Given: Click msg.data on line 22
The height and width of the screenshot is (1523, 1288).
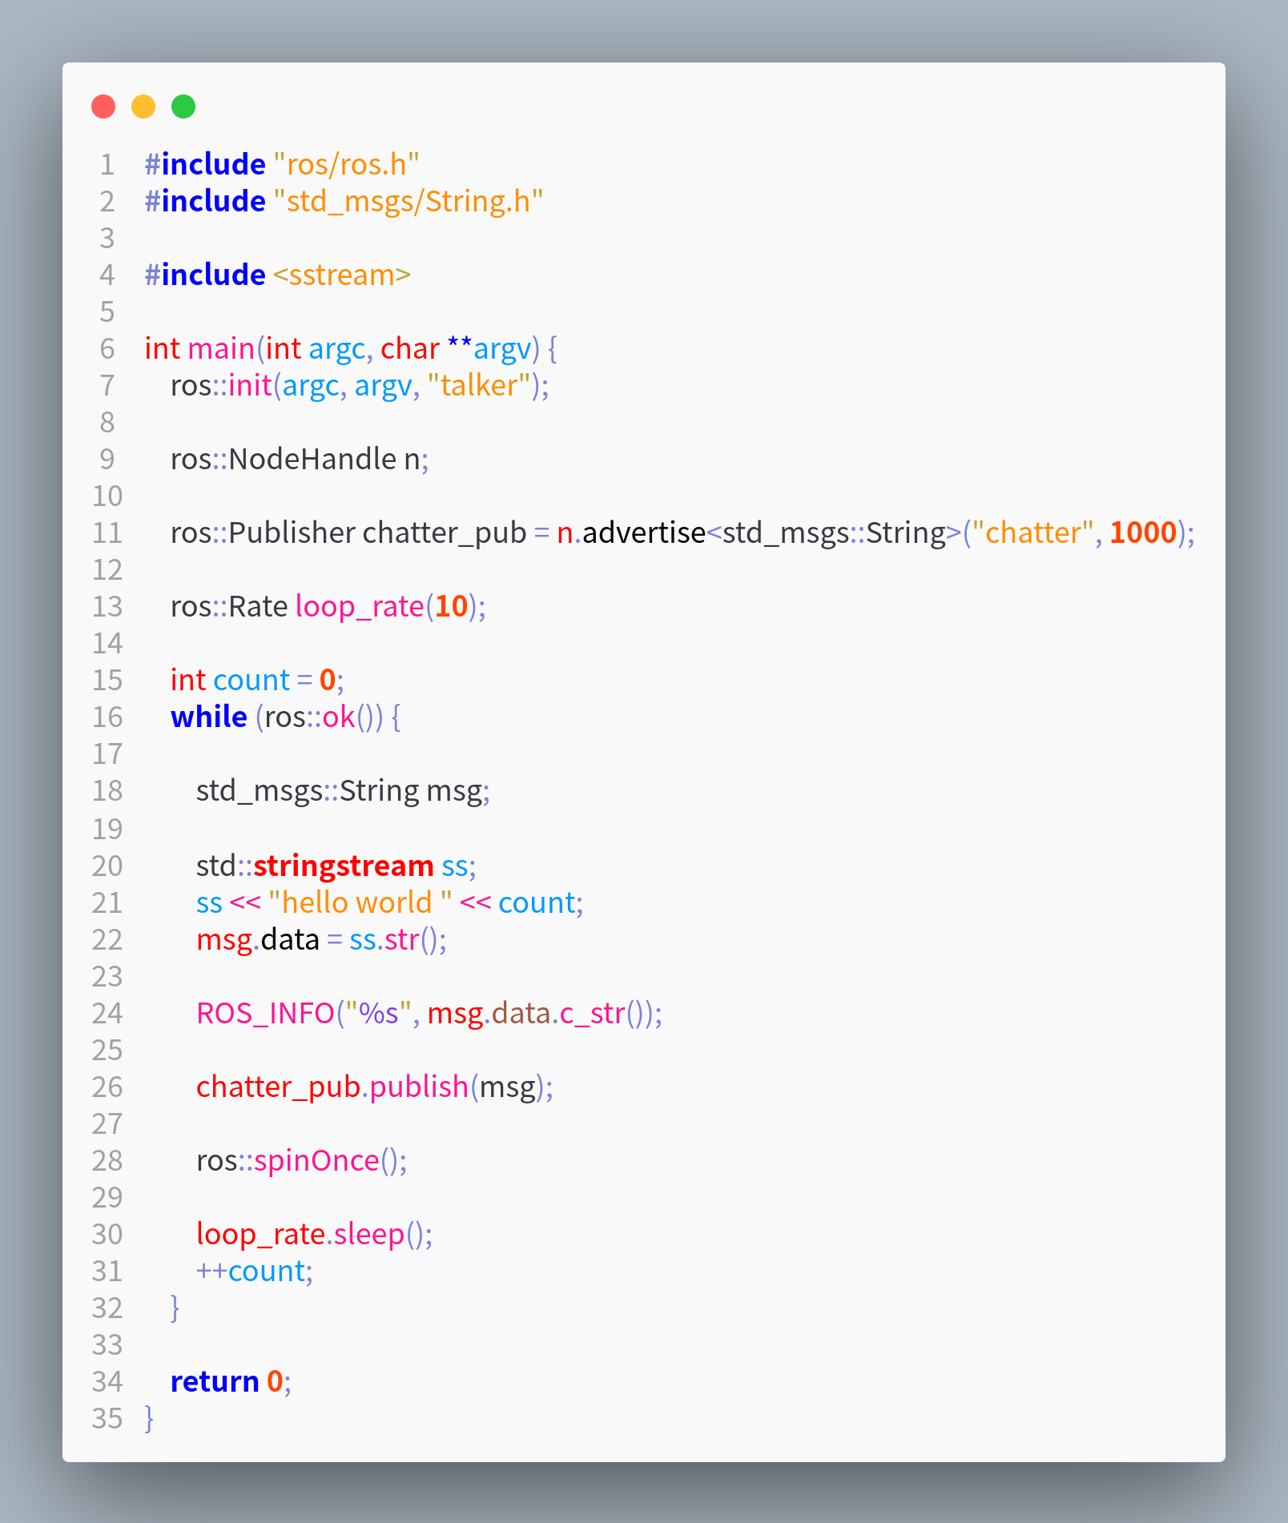Looking at the screenshot, I should point(258,941).
